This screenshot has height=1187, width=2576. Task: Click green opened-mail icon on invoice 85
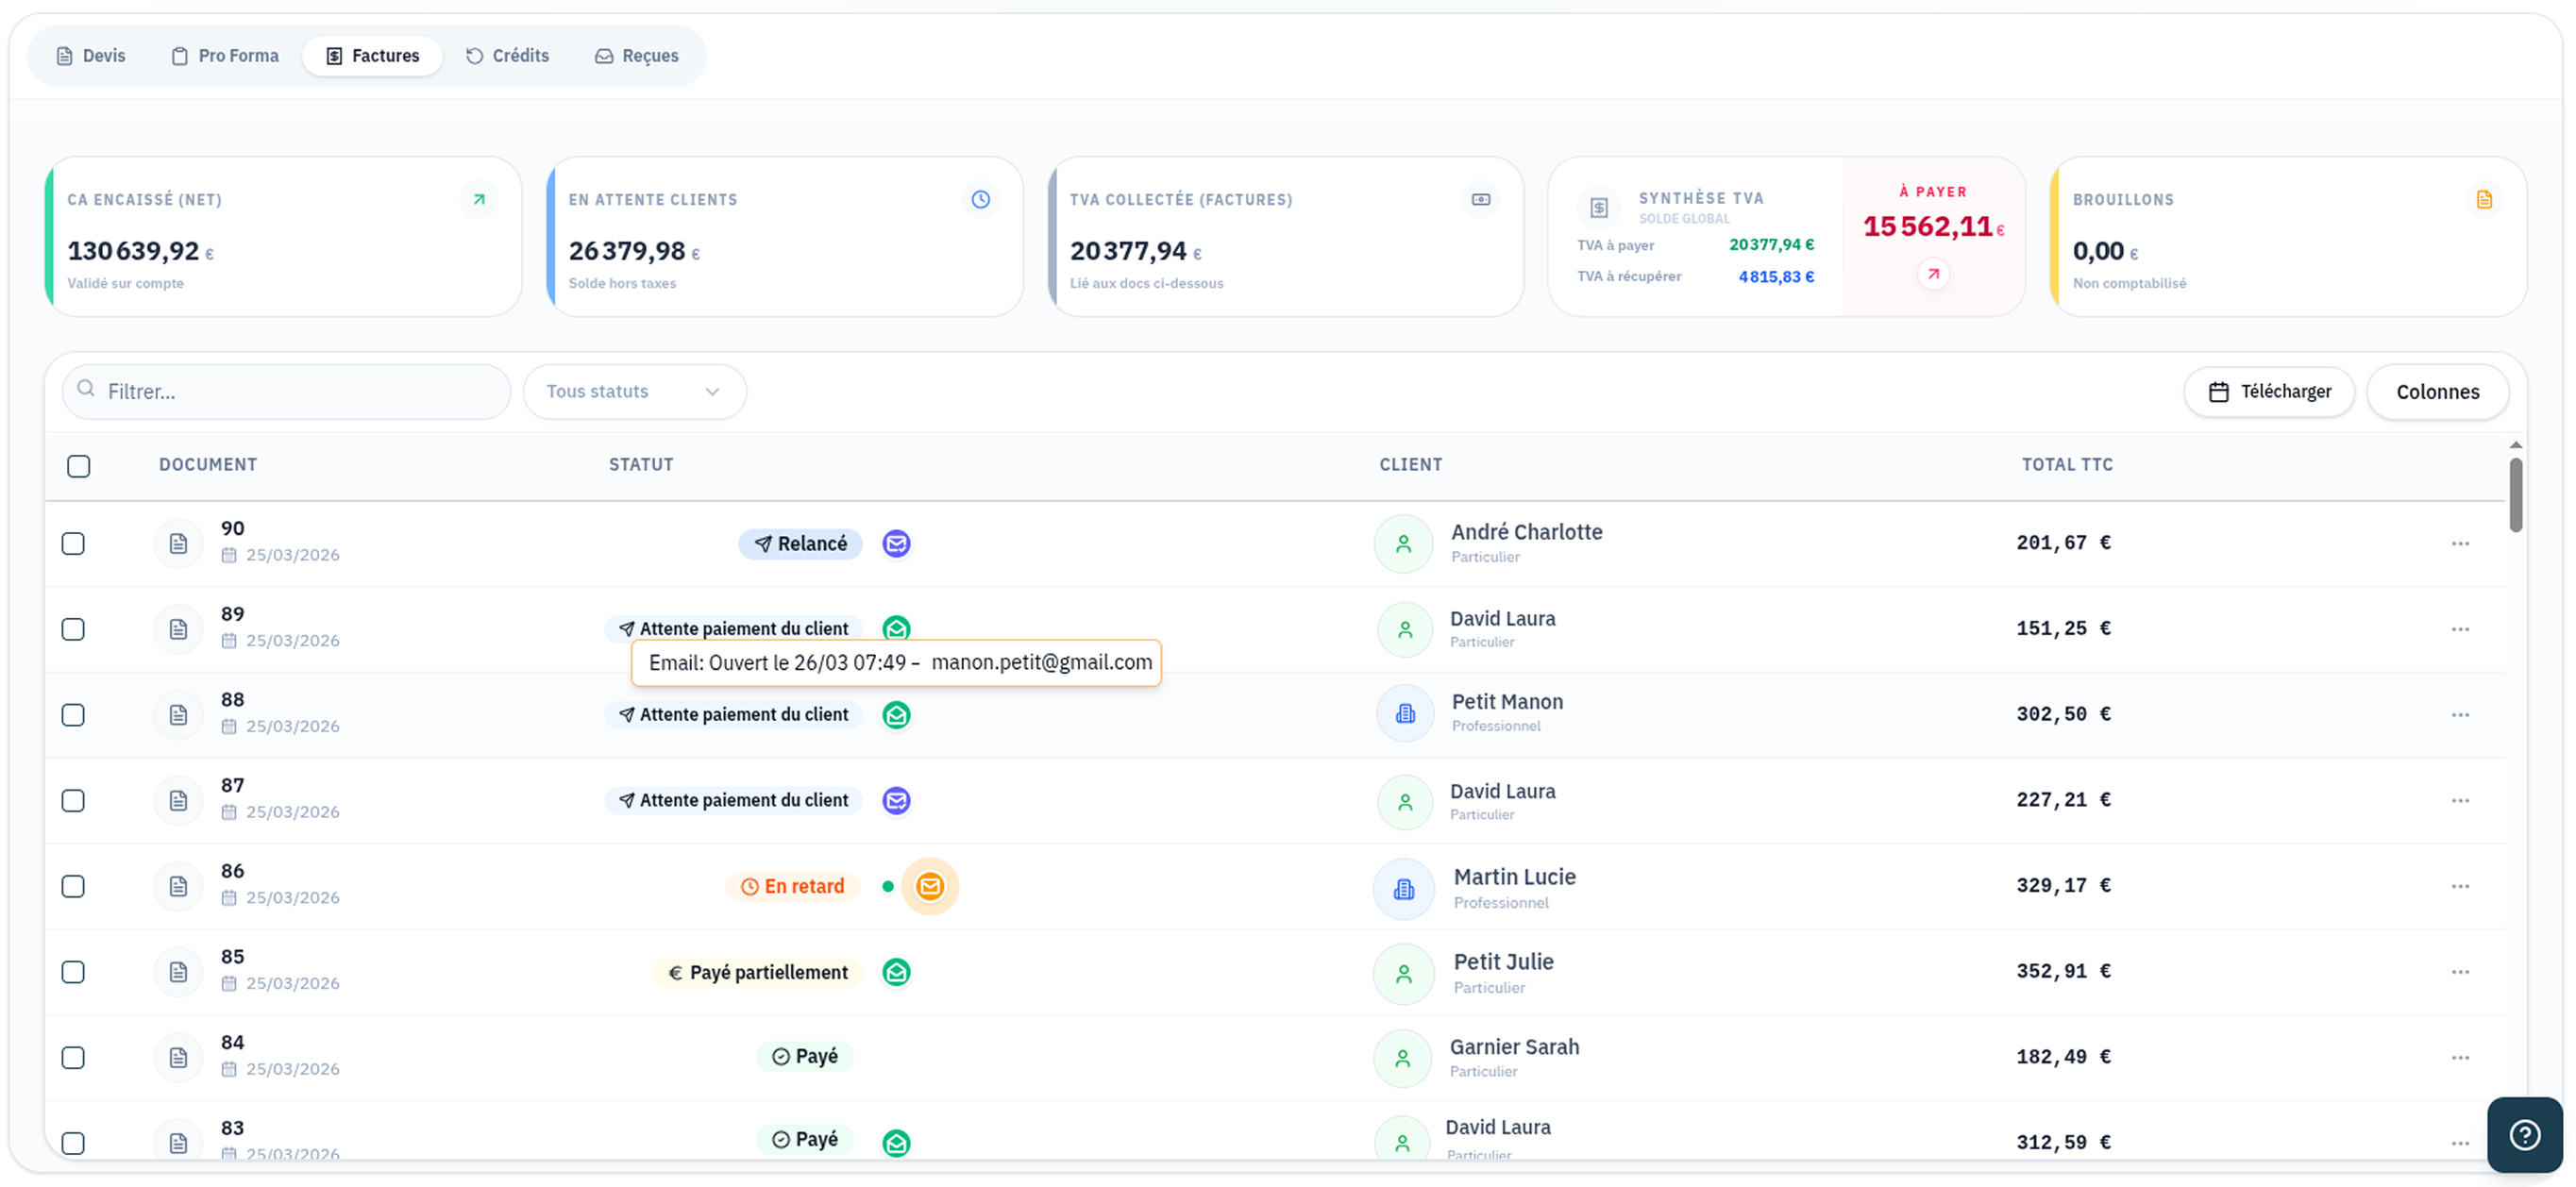pyautogui.click(x=896, y=972)
